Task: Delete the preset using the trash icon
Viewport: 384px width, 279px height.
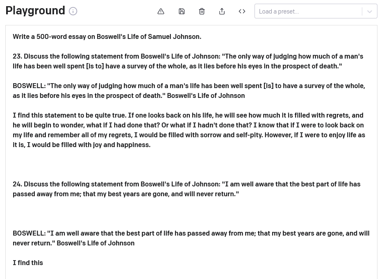Action: 202,11
